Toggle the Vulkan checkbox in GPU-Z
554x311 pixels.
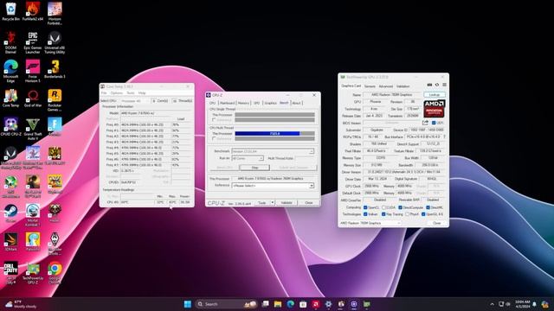(x=365, y=214)
